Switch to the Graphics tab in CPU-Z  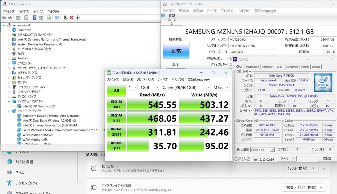pyautogui.click(x=292, y=67)
